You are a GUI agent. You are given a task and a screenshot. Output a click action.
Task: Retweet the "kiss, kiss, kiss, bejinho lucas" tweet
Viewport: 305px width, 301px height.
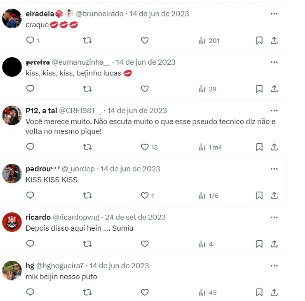(87, 89)
